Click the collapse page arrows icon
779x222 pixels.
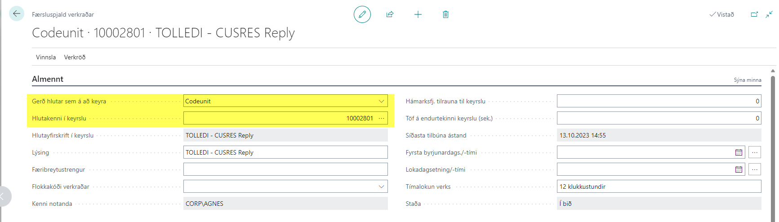tap(769, 14)
